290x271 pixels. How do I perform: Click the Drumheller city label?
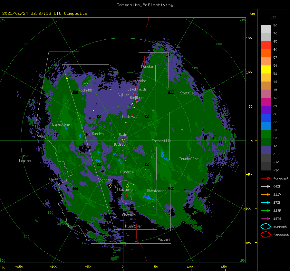(189, 159)
